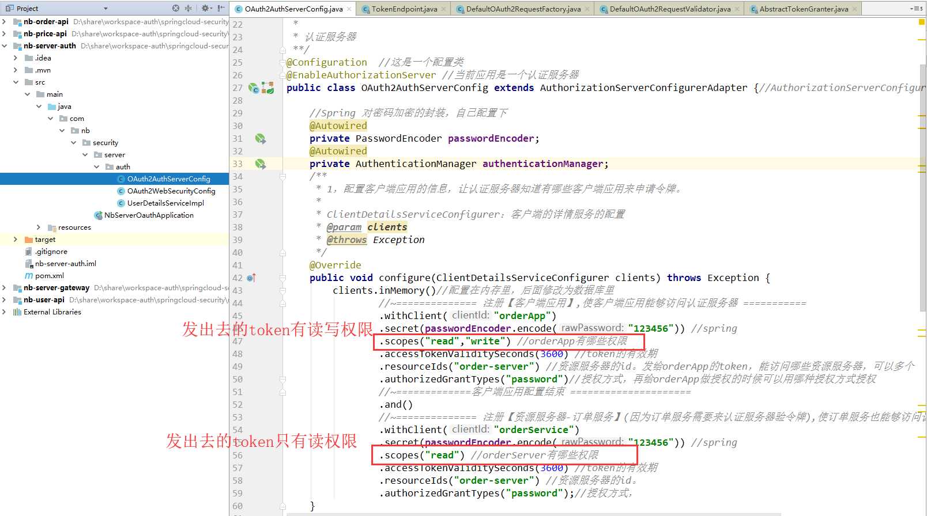This screenshot has height=516, width=927.
Task: Click the bean dependencies diagram icon on line 27
Action: (267, 88)
